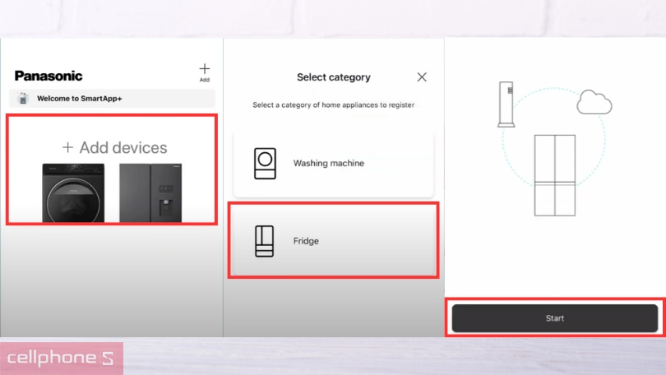Select the black washing machine product image

point(73,192)
